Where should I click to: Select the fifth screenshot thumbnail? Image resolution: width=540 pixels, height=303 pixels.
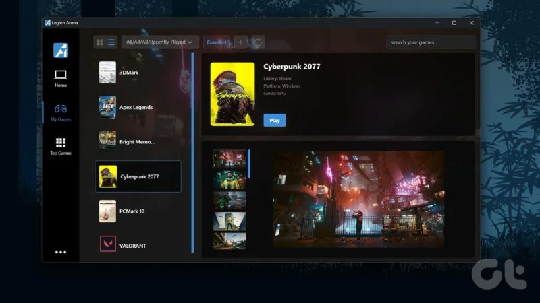pos(230,241)
